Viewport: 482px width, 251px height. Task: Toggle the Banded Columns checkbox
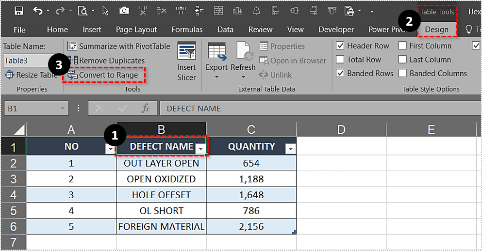coord(402,74)
